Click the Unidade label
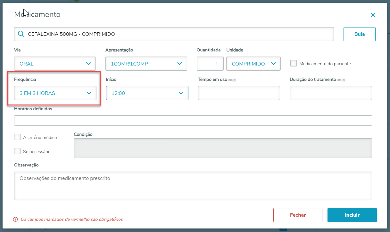 pyautogui.click(x=235, y=50)
